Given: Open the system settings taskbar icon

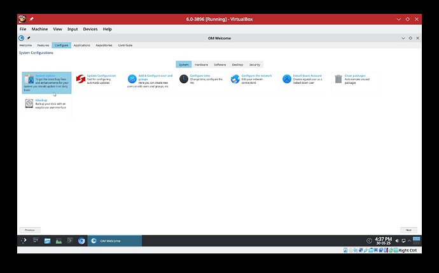Looking at the screenshot, I should coord(36,241).
